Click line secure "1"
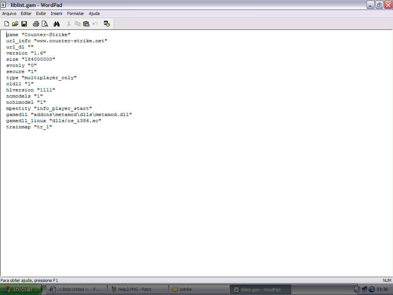Viewport: 393px width, 295px height. tap(21, 71)
